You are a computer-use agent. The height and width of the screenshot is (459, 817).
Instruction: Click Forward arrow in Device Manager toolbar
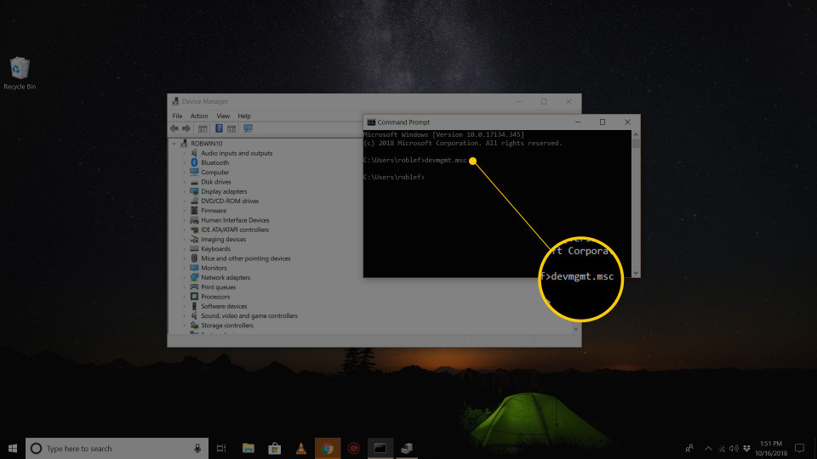click(186, 128)
